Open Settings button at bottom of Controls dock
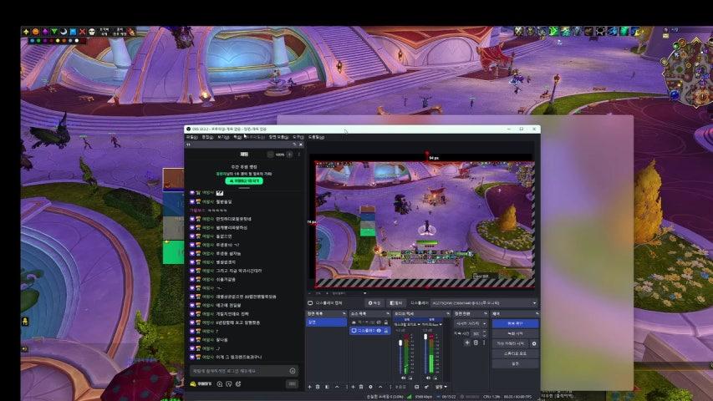Image resolution: width=713 pixels, height=401 pixels. pos(516,363)
